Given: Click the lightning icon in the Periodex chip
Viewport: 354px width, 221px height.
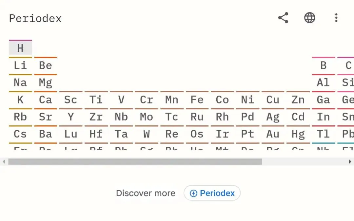Looking at the screenshot, I should pos(194,193).
